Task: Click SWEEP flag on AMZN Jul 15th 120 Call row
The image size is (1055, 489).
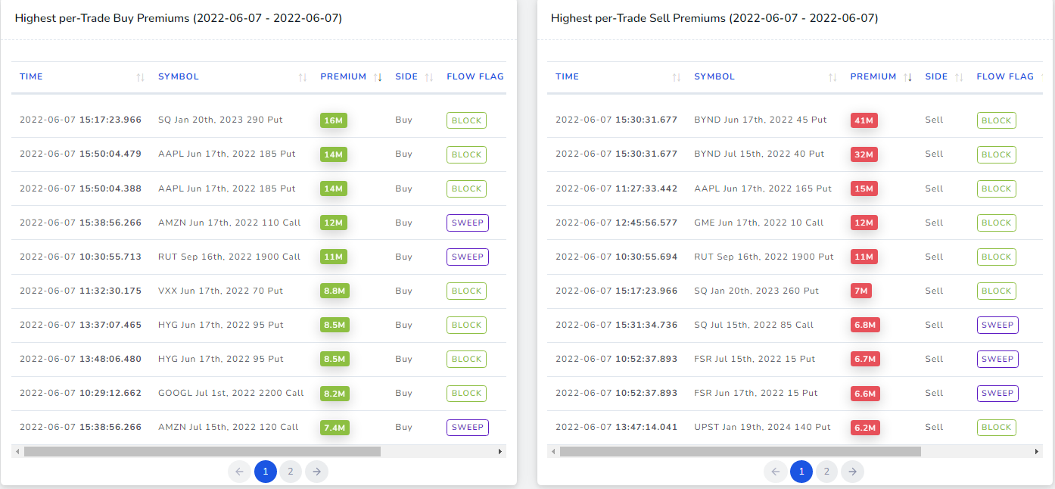Action: pyautogui.click(x=468, y=427)
